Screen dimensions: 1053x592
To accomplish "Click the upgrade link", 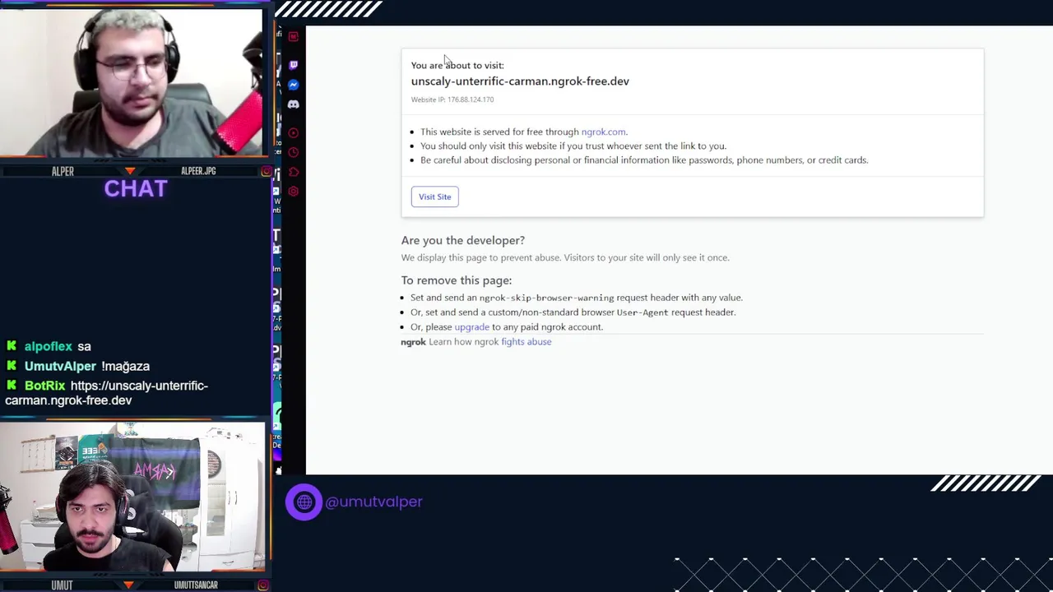I will [x=471, y=326].
